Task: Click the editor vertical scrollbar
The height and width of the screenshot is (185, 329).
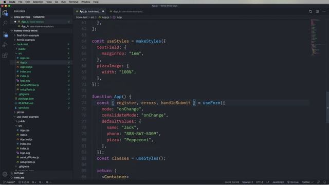Action: tap(327, 107)
